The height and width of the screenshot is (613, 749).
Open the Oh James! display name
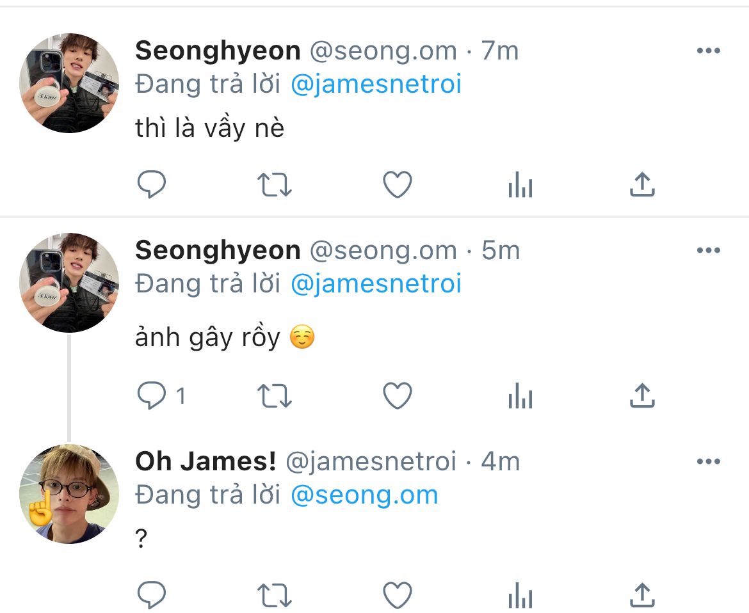coord(205,461)
